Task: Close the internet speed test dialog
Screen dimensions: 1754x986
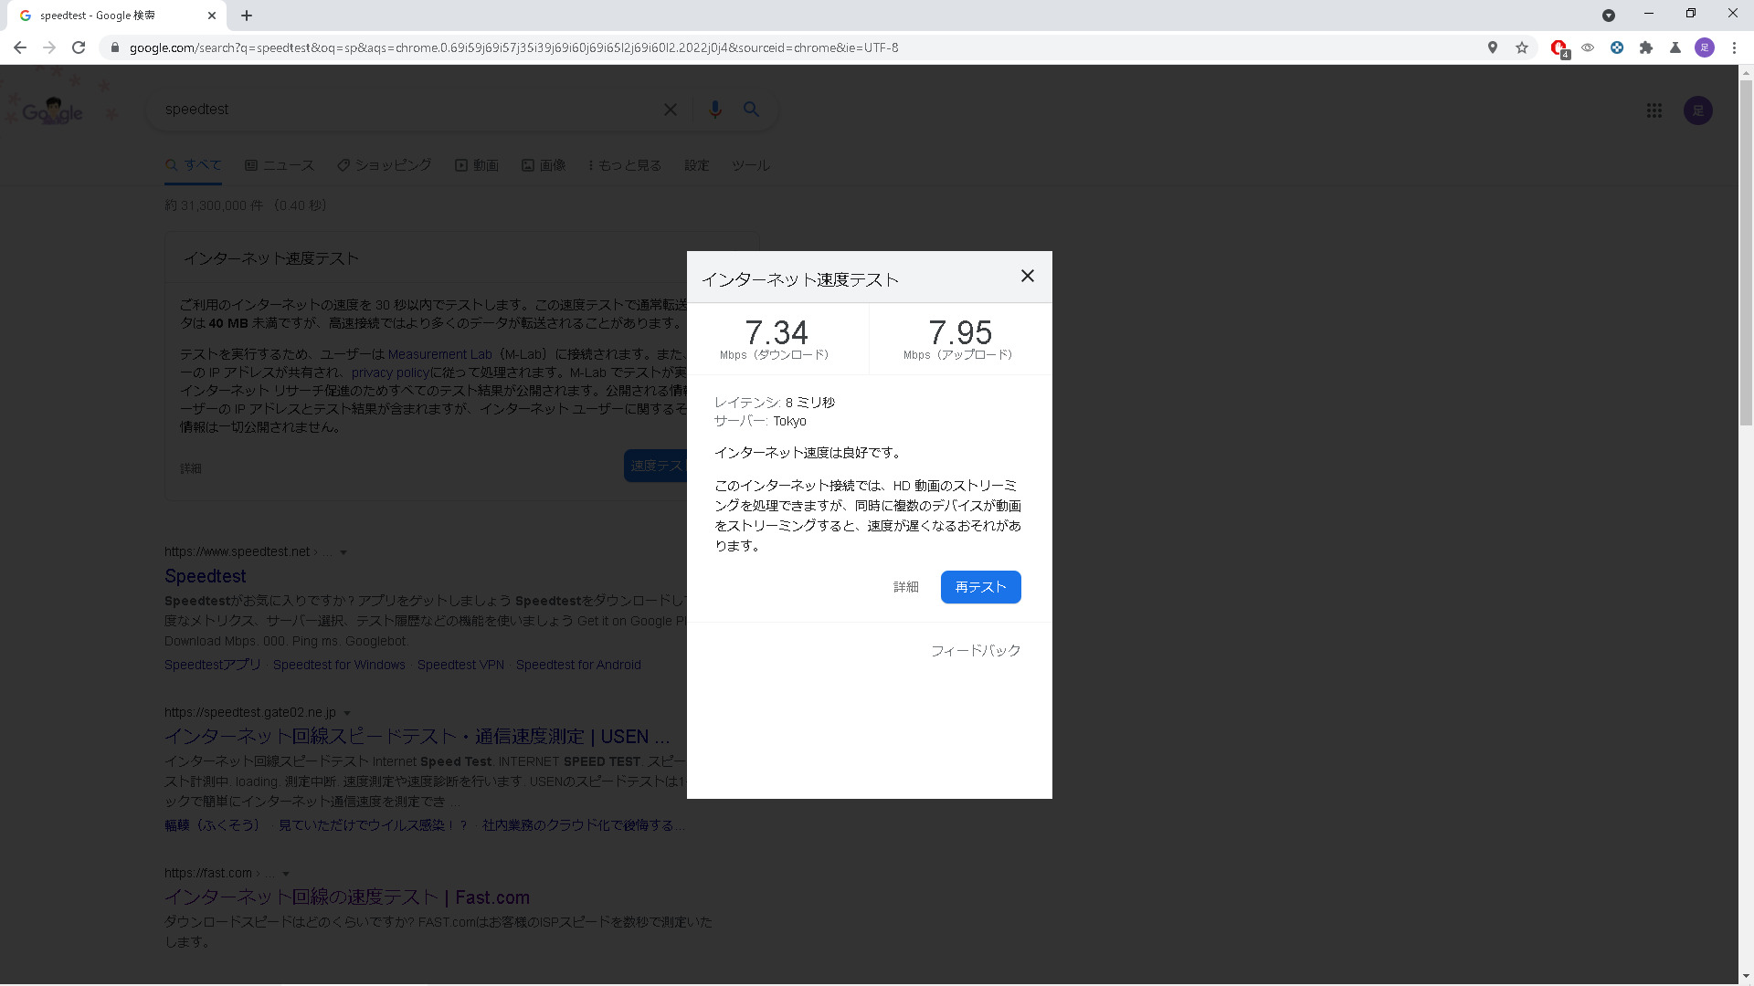Action: point(1027,276)
